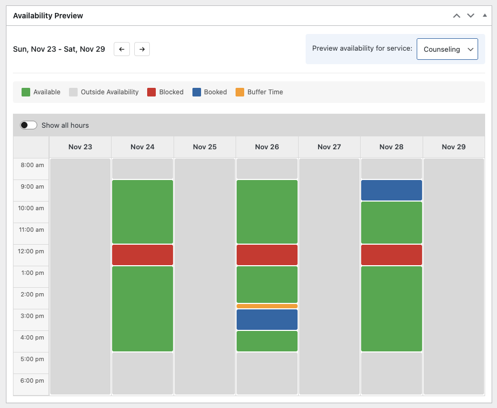
Task: Select the Nov 24 column header
Action: pyautogui.click(x=142, y=147)
